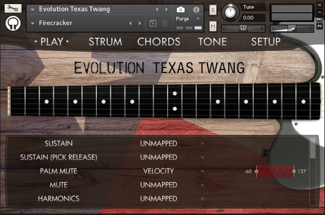The image size is (325, 215).
Task: Open the HARMONICS mapping dropdown arrow
Action: 202,199
